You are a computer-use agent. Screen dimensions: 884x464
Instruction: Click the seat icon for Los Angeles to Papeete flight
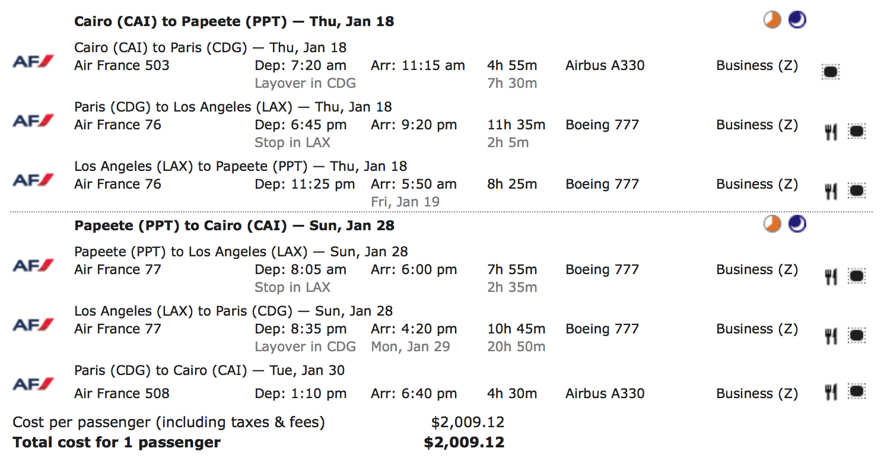pyautogui.click(x=856, y=190)
